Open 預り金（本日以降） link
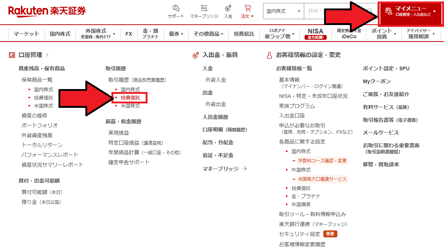 41,202
